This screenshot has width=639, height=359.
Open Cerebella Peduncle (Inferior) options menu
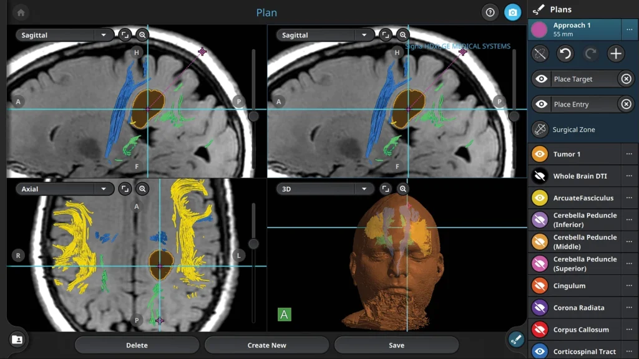point(629,220)
